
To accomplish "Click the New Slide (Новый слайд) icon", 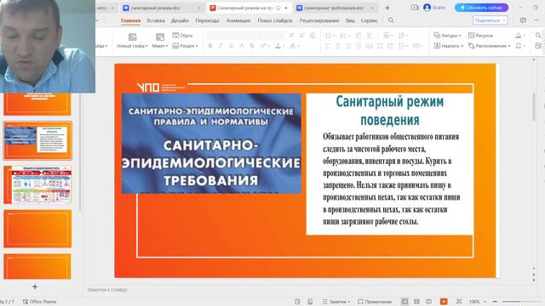I will 132,37.
